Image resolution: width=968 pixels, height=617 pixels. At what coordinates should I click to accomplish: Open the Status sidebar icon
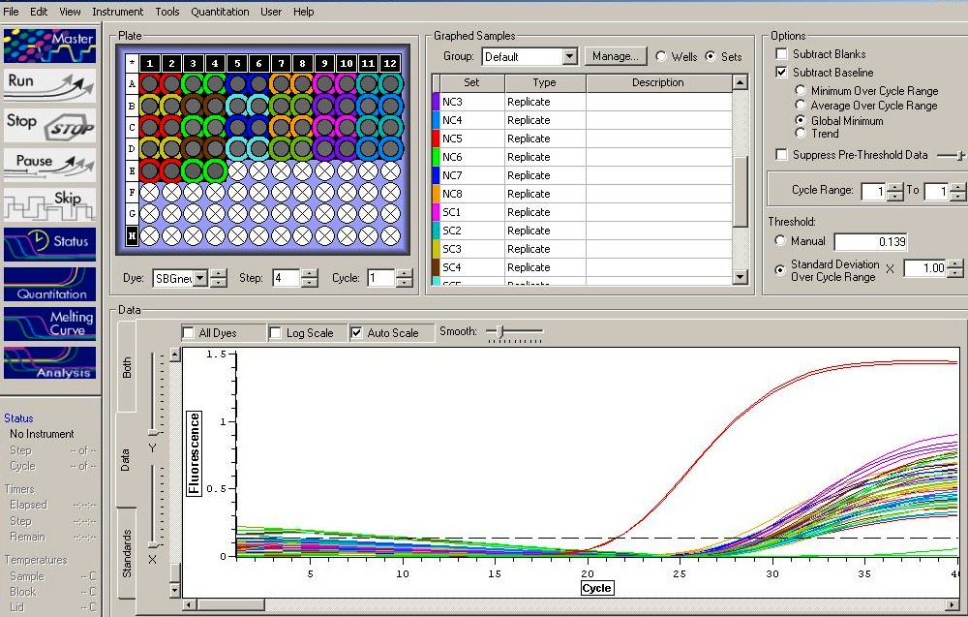(x=49, y=243)
